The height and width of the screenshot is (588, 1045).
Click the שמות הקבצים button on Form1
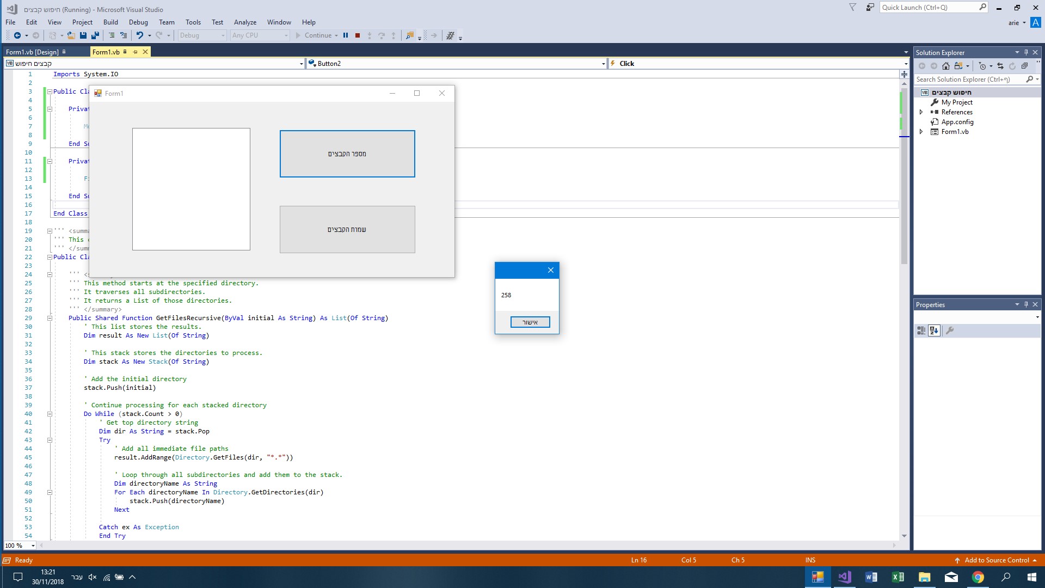click(347, 229)
